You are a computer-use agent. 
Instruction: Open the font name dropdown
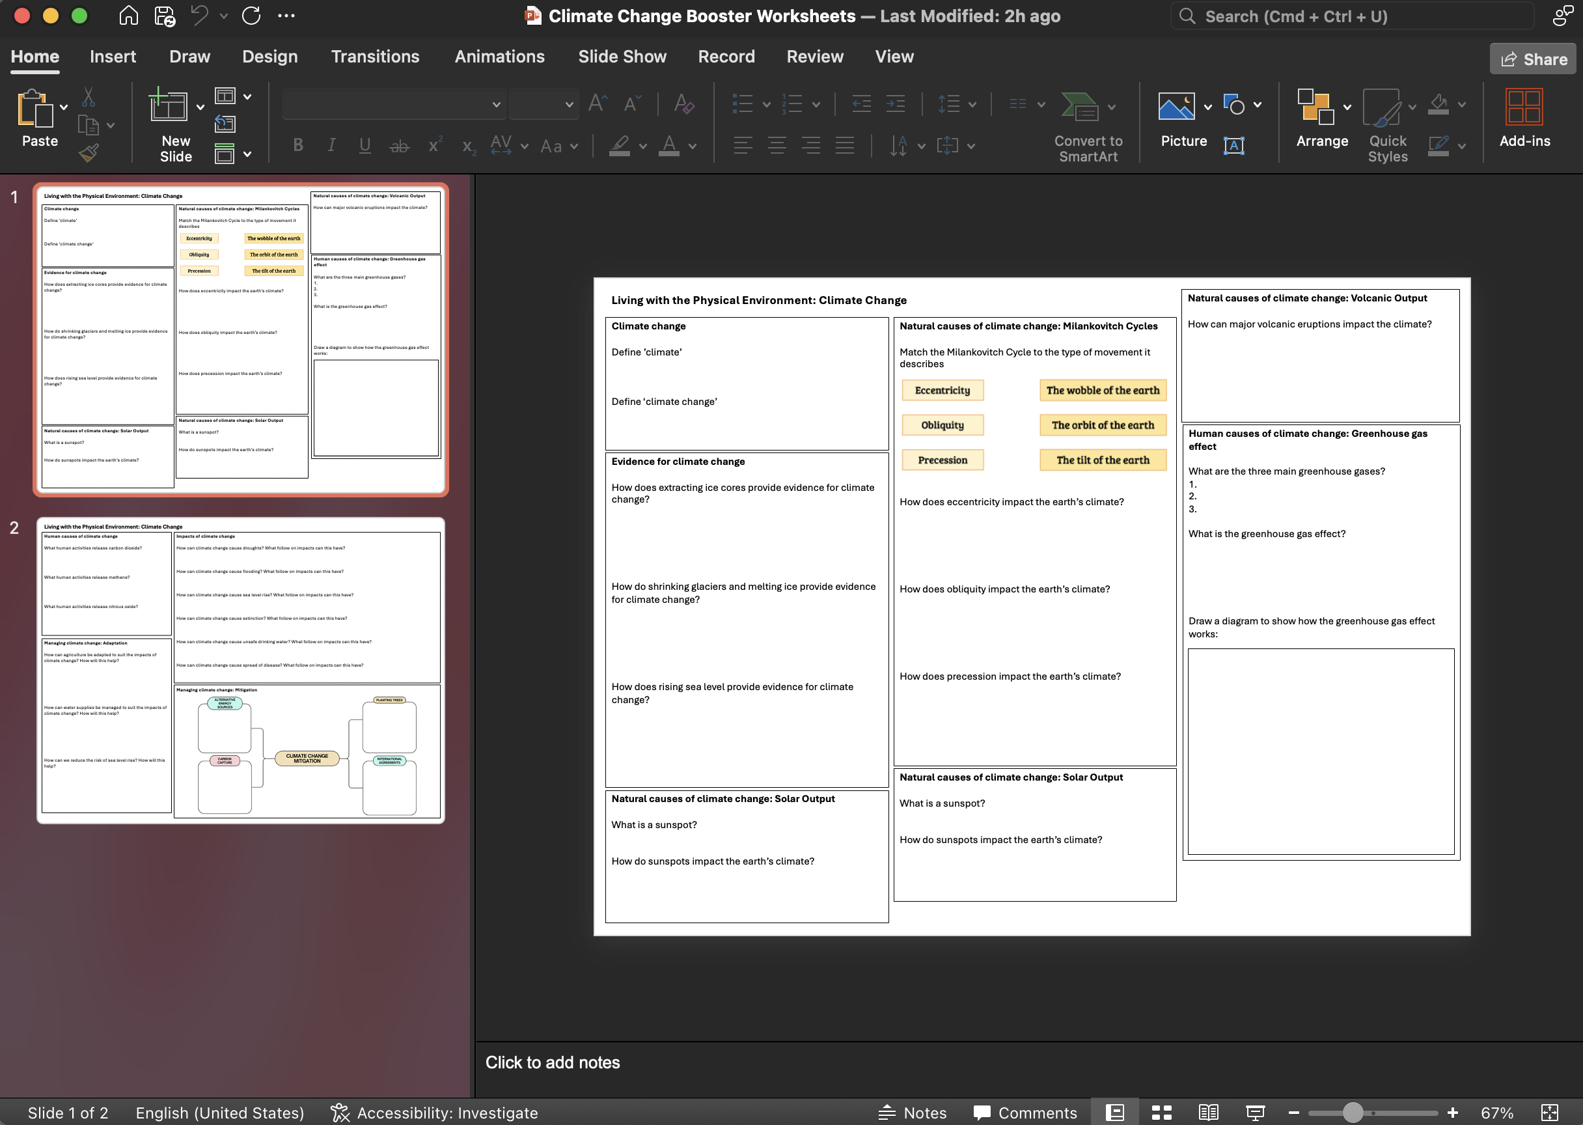click(x=496, y=105)
